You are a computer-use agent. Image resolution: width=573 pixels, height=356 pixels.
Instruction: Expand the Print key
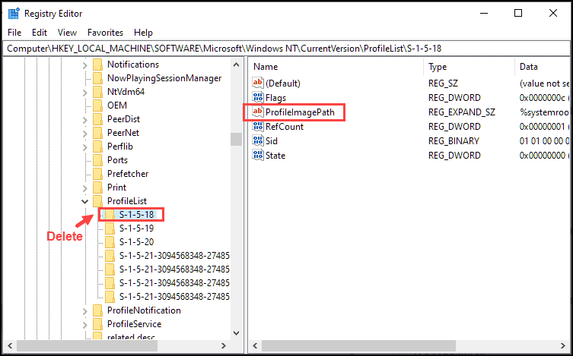84,188
